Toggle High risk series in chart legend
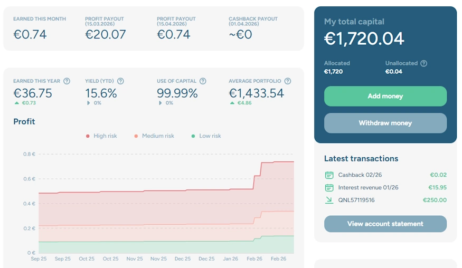The image size is (462, 268). coord(101,136)
